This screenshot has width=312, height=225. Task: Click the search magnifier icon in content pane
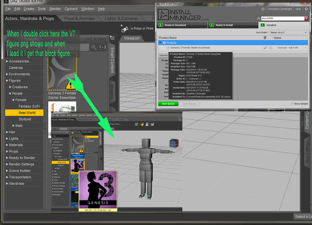pyautogui.click(x=94, y=47)
